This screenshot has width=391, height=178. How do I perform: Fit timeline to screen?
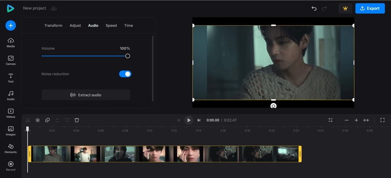pos(366,120)
